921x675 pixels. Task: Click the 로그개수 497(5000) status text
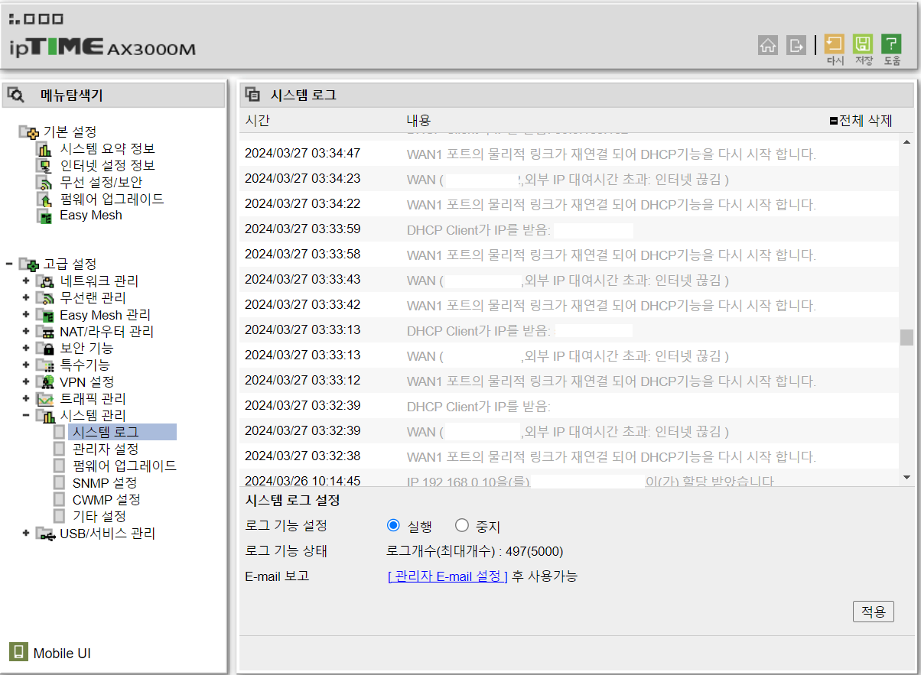click(x=475, y=551)
